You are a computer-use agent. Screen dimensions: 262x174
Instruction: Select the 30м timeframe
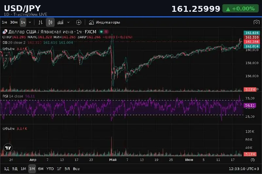(x=14, y=22)
